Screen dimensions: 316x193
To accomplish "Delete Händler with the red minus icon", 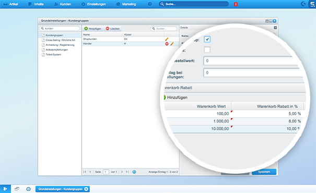I will click(167, 44).
